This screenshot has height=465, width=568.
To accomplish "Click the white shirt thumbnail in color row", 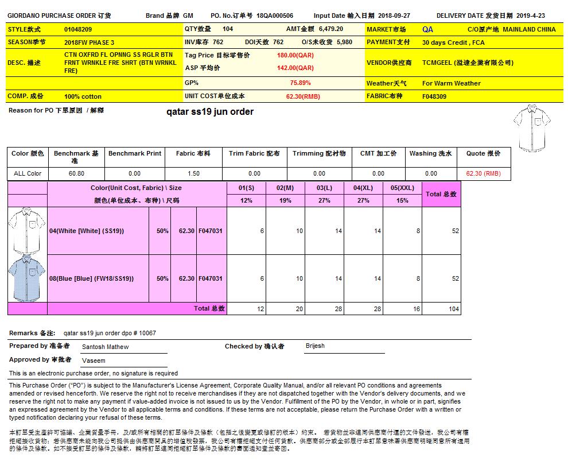I will (x=27, y=231).
